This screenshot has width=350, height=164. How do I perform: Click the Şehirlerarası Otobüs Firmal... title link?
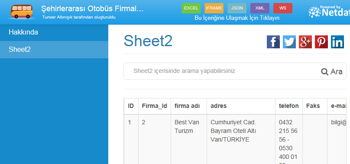tap(92, 9)
